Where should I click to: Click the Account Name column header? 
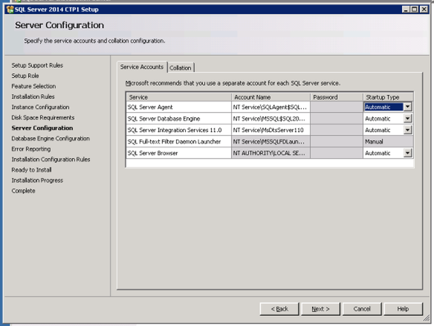tap(270, 97)
